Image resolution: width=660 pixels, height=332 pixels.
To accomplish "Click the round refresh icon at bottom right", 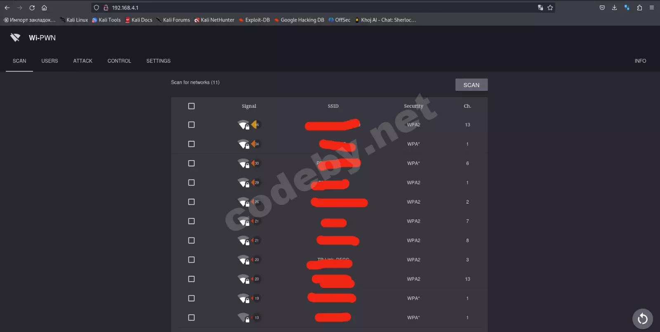I will [643, 319].
